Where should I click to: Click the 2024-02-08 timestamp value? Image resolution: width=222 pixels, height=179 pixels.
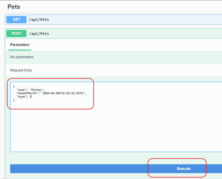(63, 93)
